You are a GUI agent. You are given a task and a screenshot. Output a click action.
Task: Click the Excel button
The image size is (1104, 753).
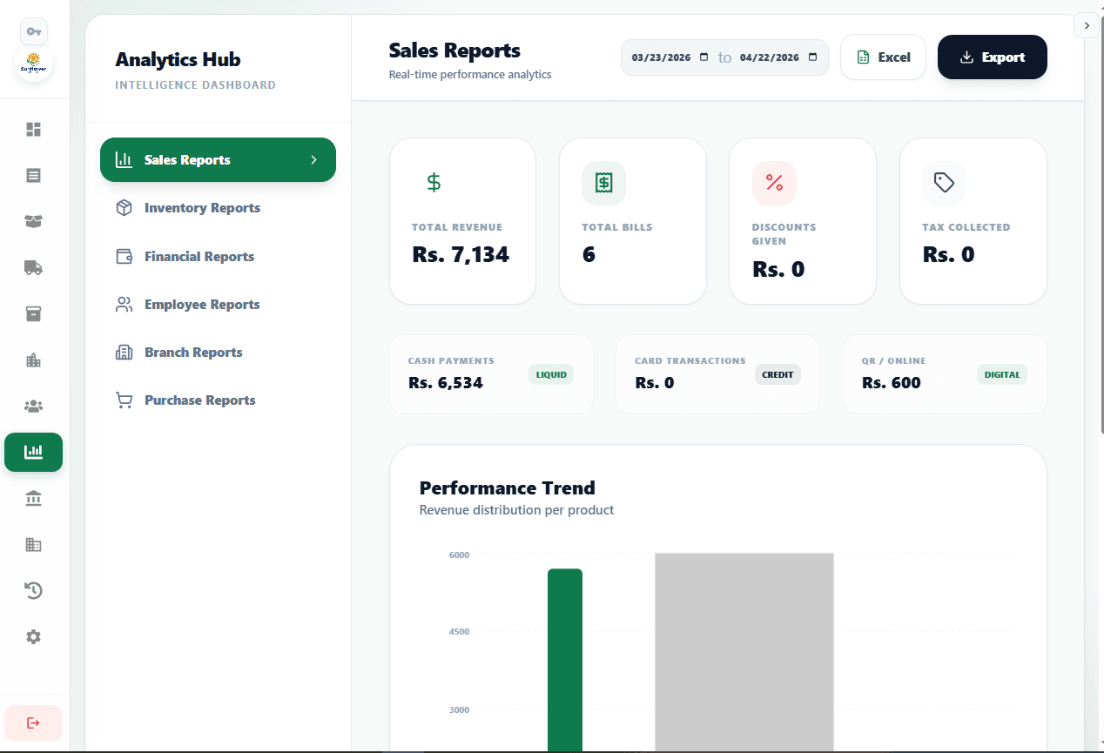pos(883,57)
